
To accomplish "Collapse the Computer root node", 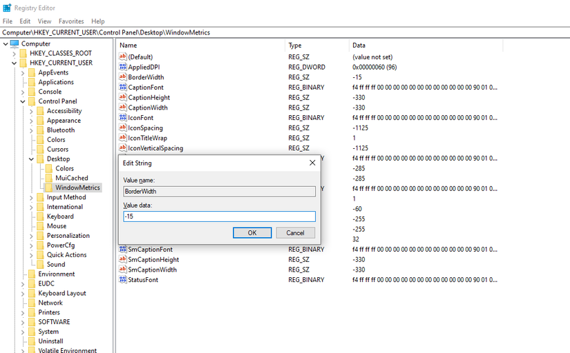I will 6,44.
